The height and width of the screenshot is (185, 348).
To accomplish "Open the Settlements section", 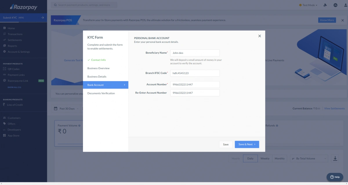I will 14,40.
